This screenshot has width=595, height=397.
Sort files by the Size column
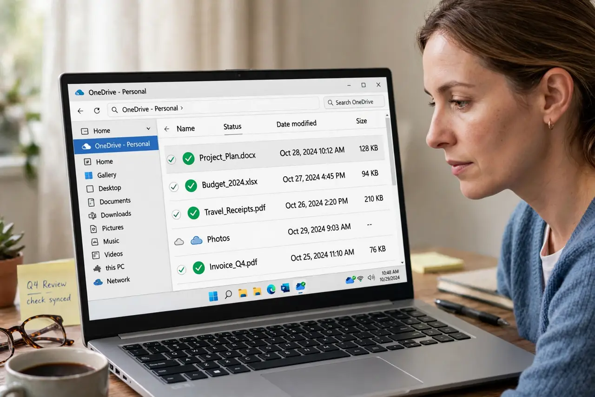coord(362,121)
